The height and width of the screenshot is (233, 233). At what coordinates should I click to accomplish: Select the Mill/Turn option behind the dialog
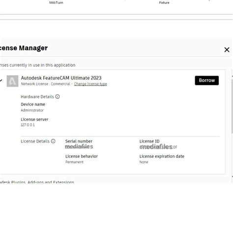56,2
